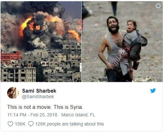Click the words 'This is Syria.'
Viewport: 163px width, 132px height.
tap(68, 107)
